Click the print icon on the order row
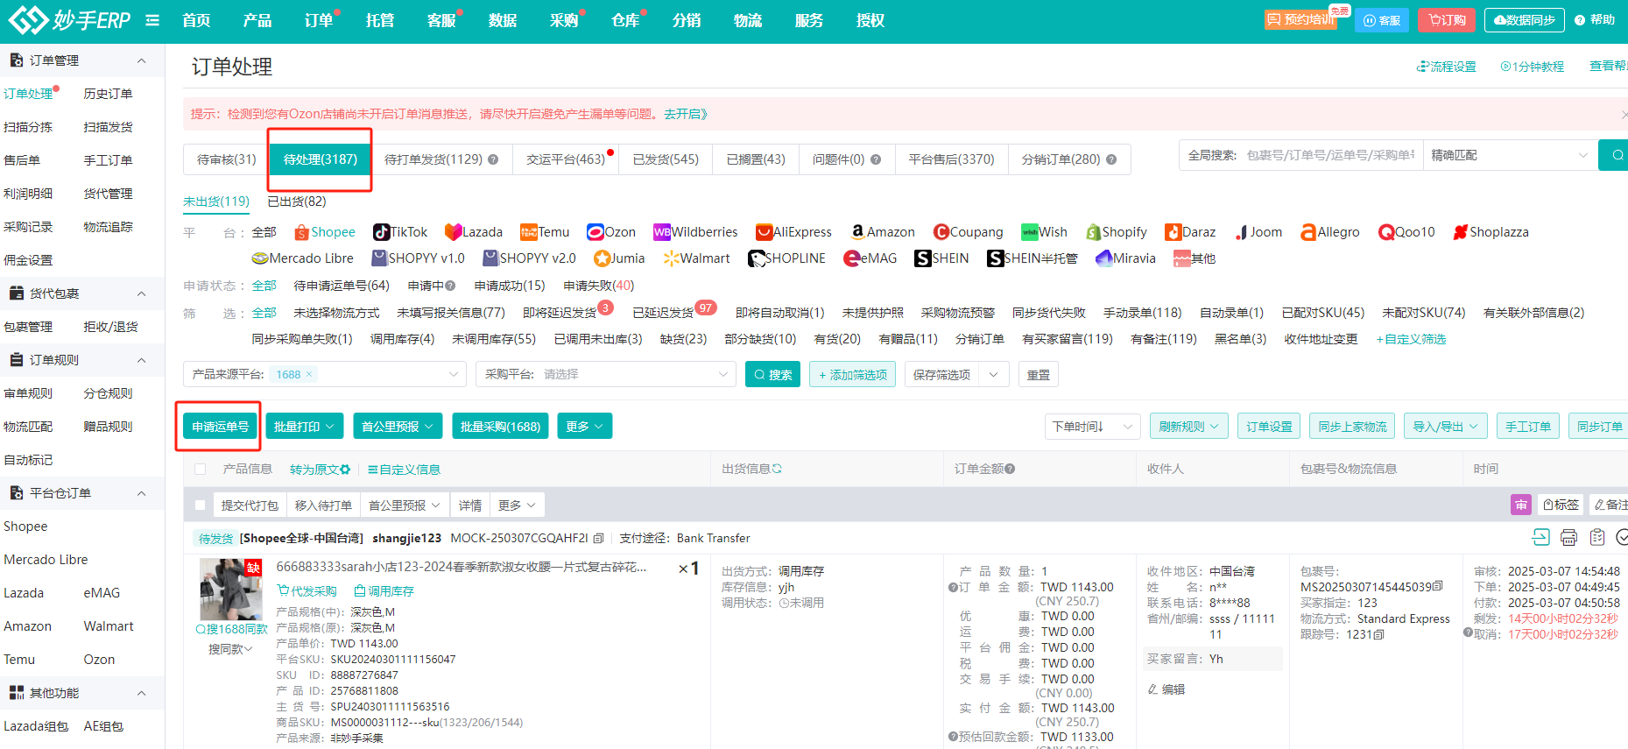Screen dimensions: 1628x749 click(1568, 537)
